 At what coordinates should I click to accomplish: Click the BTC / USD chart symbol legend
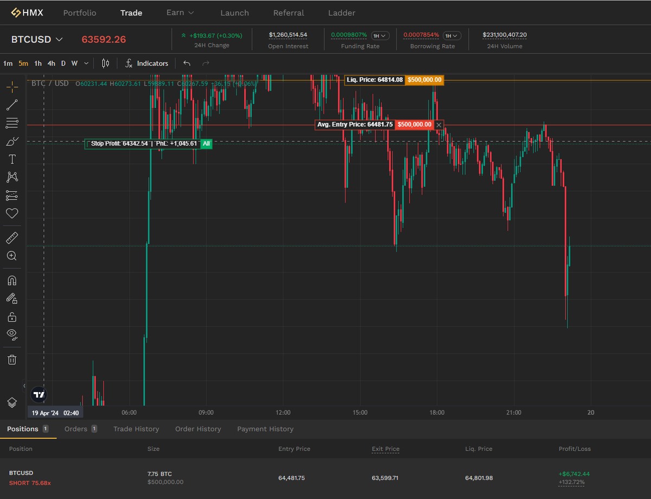[50, 83]
